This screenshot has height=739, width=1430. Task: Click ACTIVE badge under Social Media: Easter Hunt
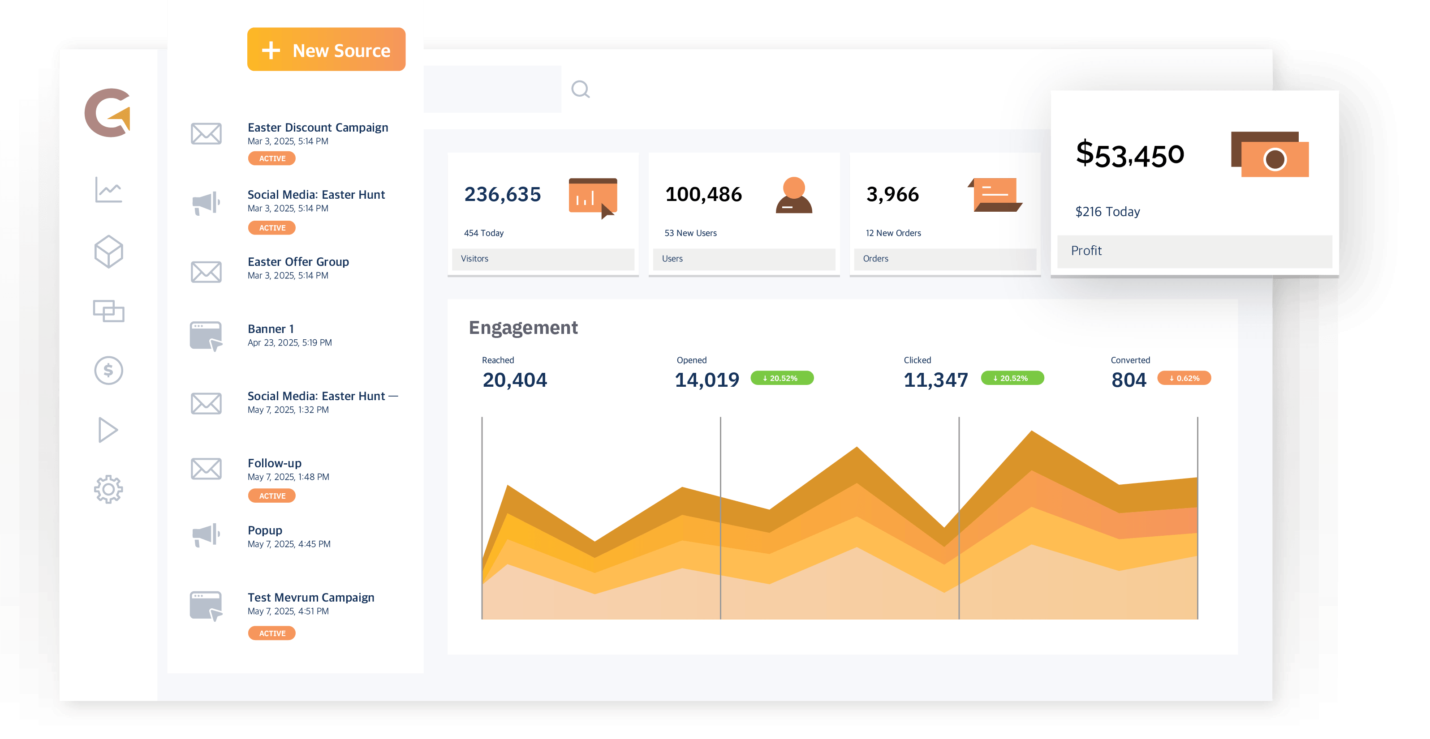tap(271, 228)
